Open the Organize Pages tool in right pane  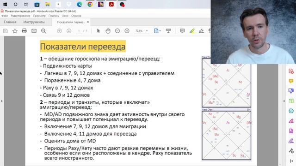point(291,101)
